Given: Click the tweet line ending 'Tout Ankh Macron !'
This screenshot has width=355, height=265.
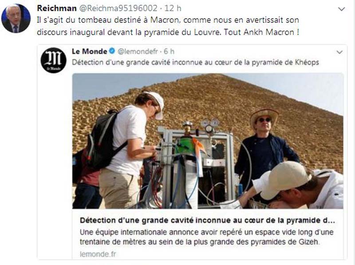Looking at the screenshot, I should 168,32.
